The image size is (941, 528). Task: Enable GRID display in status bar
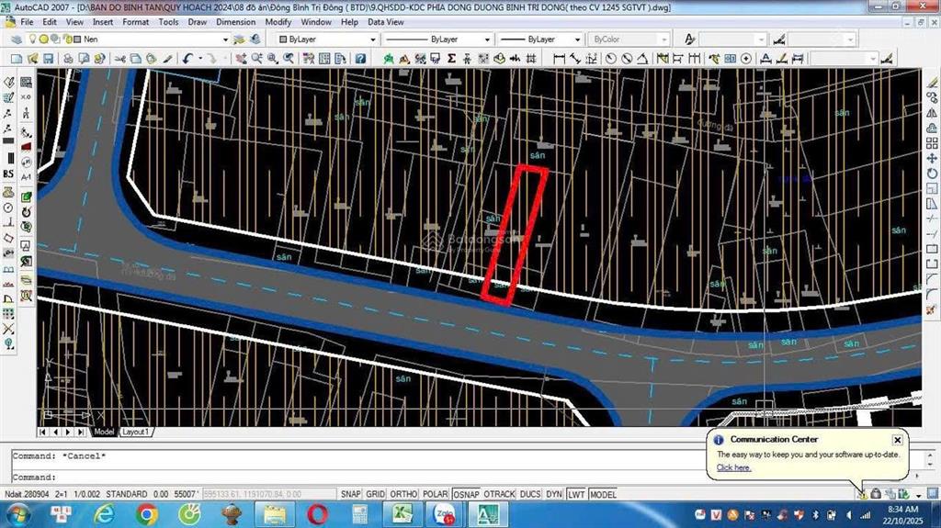375,494
